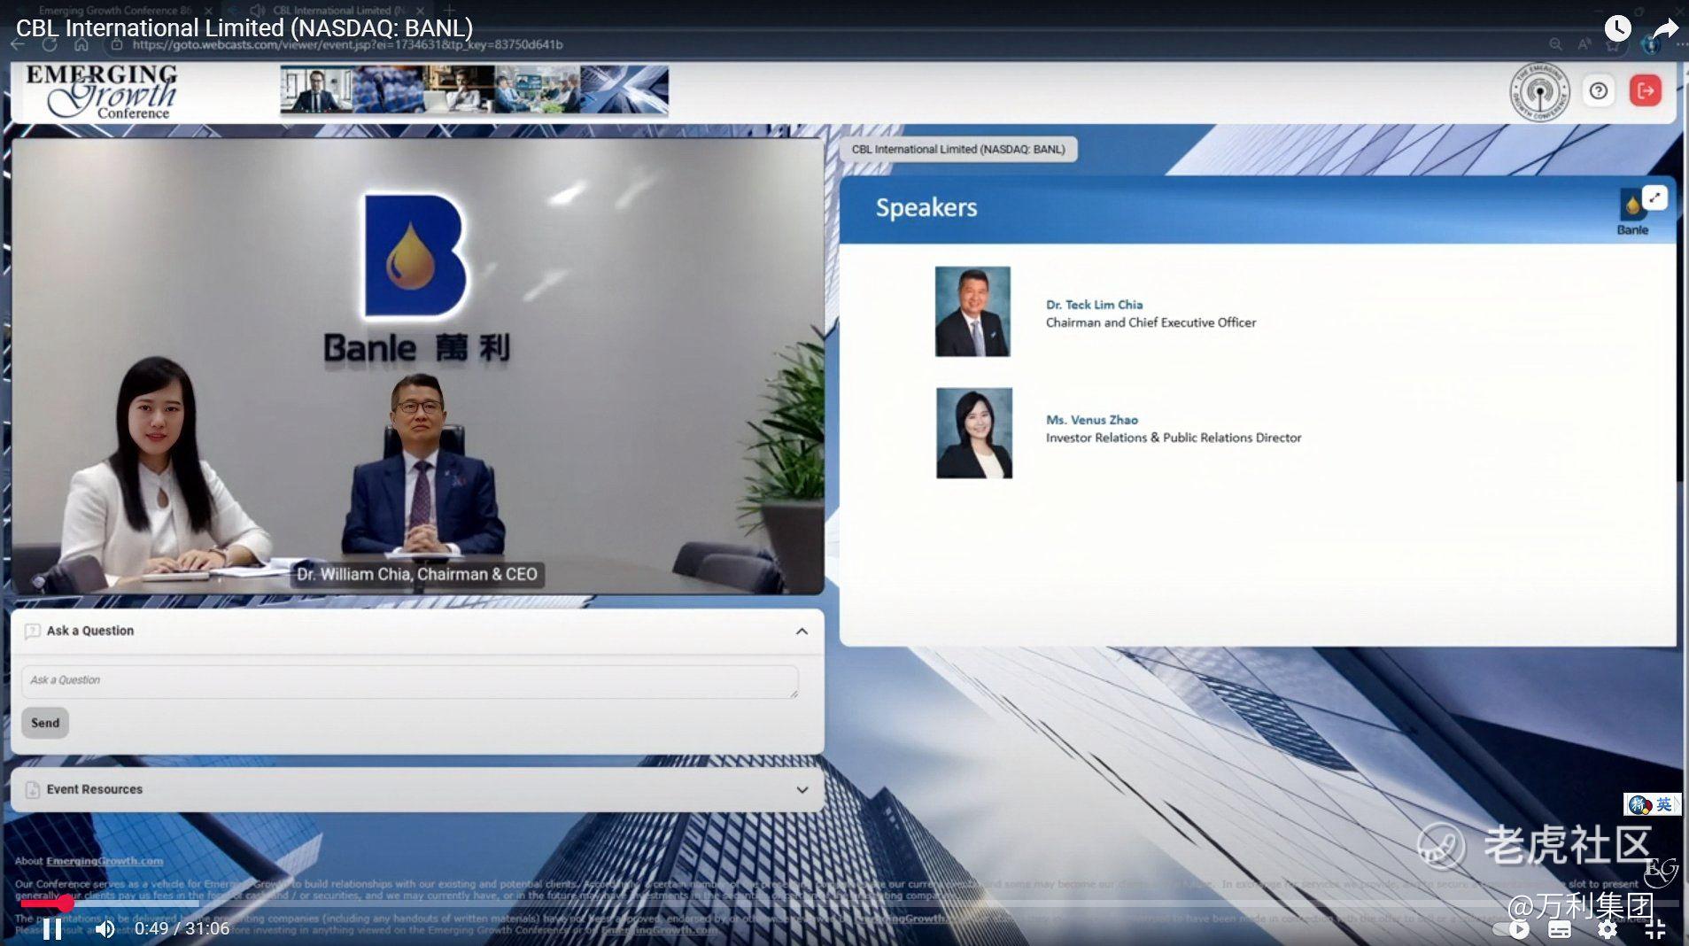Click the Speakers slide heading

tap(926, 207)
